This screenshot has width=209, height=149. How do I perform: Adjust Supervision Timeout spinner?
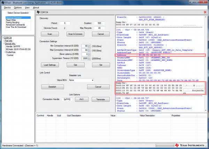[89, 58]
